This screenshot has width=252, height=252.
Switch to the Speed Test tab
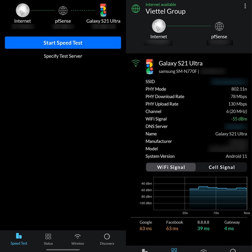(19, 239)
